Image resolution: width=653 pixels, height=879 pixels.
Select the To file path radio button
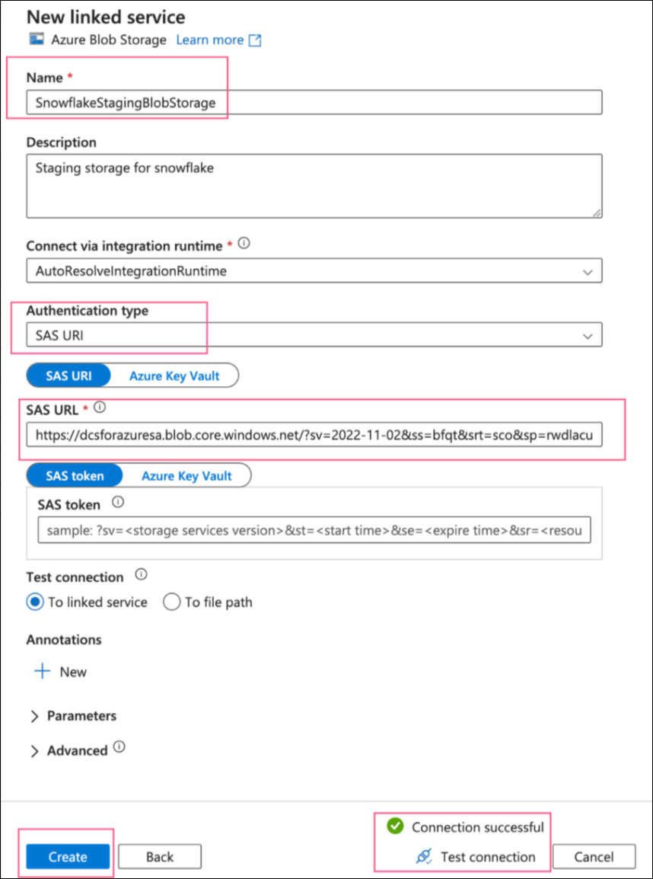172,602
